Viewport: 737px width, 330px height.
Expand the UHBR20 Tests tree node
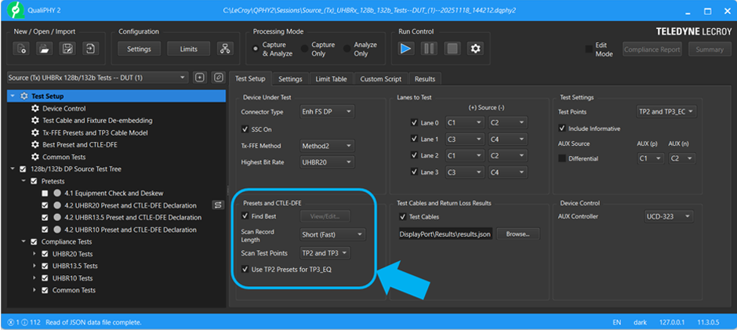click(x=34, y=255)
